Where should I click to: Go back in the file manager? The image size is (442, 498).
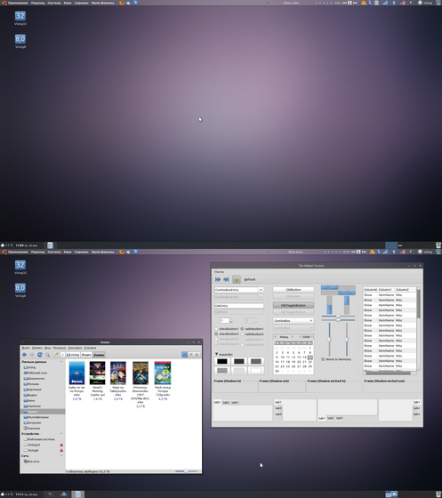click(x=24, y=355)
